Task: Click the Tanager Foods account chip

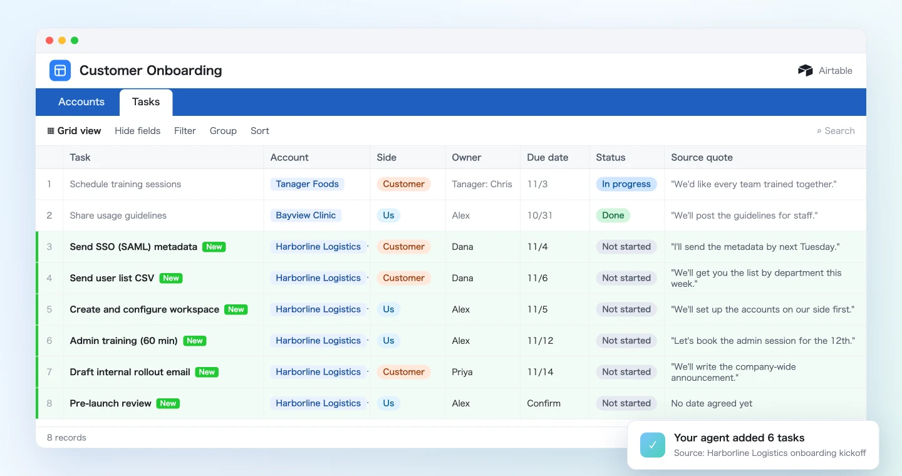Action: pyautogui.click(x=308, y=184)
